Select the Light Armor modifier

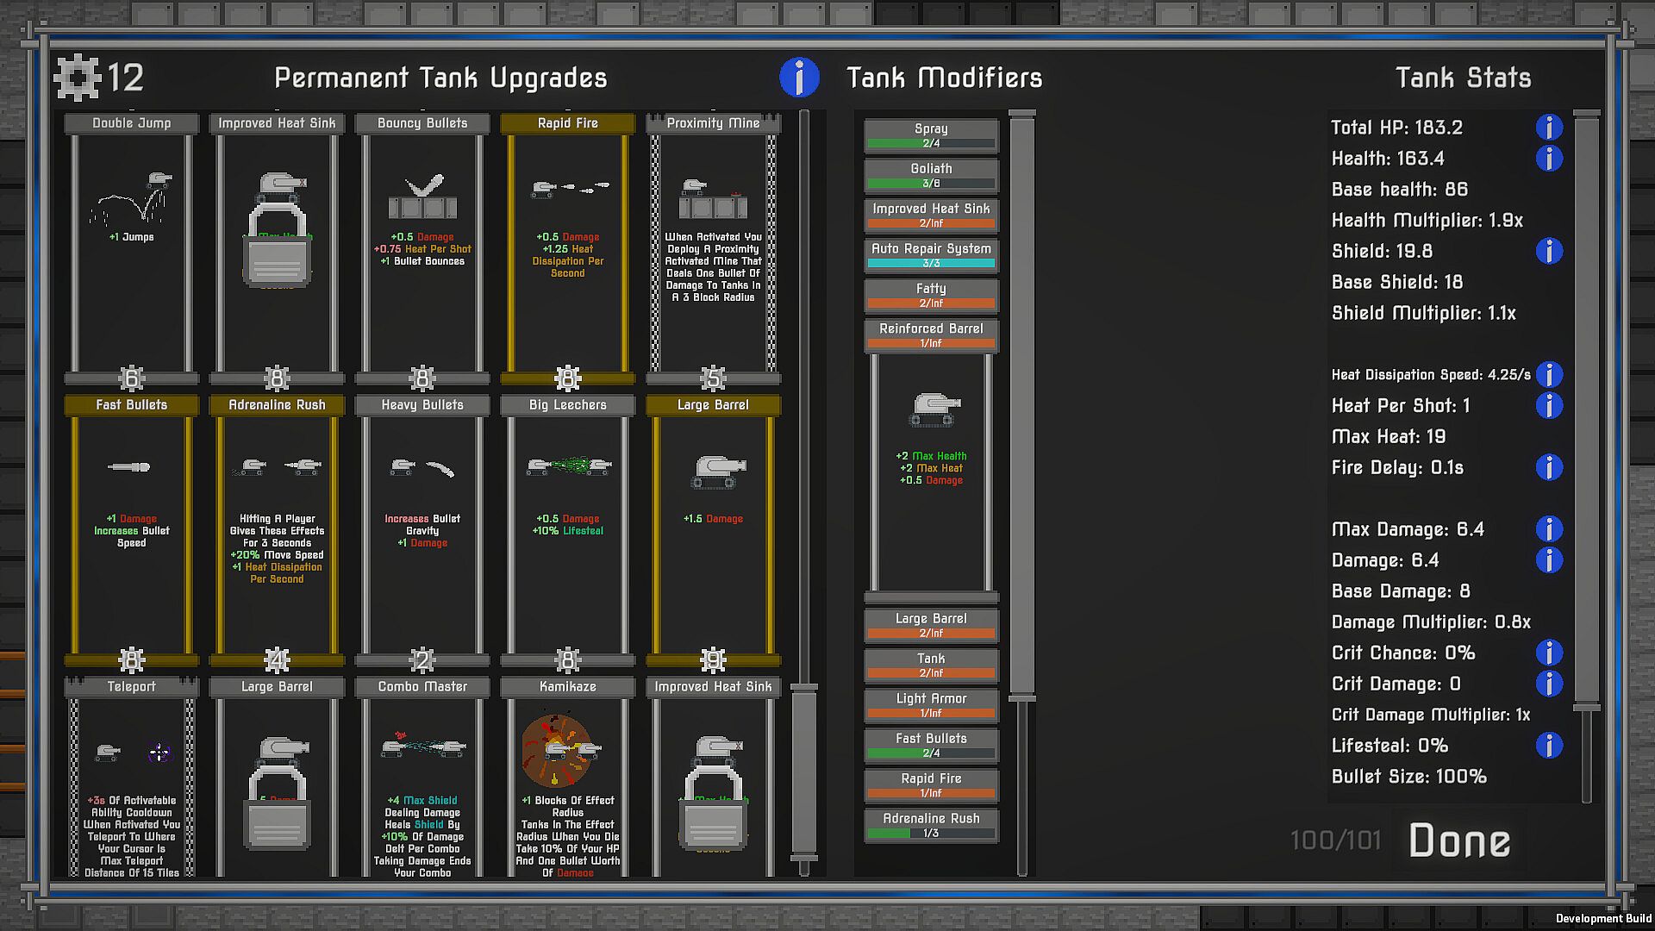coord(931,704)
